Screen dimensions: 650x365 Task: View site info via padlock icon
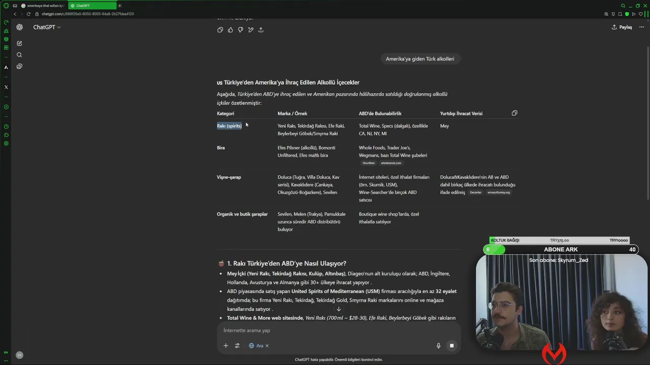[38, 14]
